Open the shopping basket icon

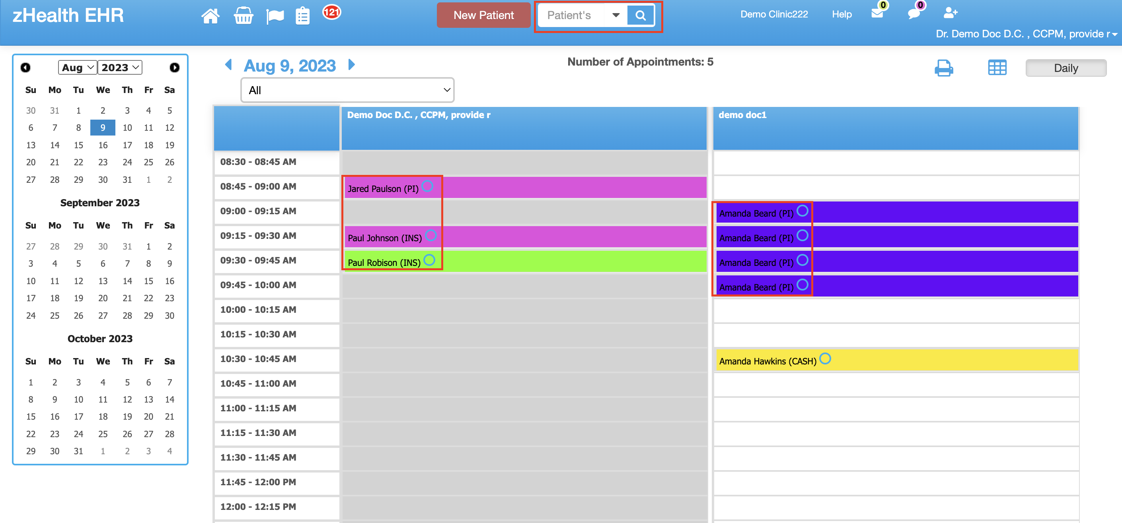[x=243, y=15]
